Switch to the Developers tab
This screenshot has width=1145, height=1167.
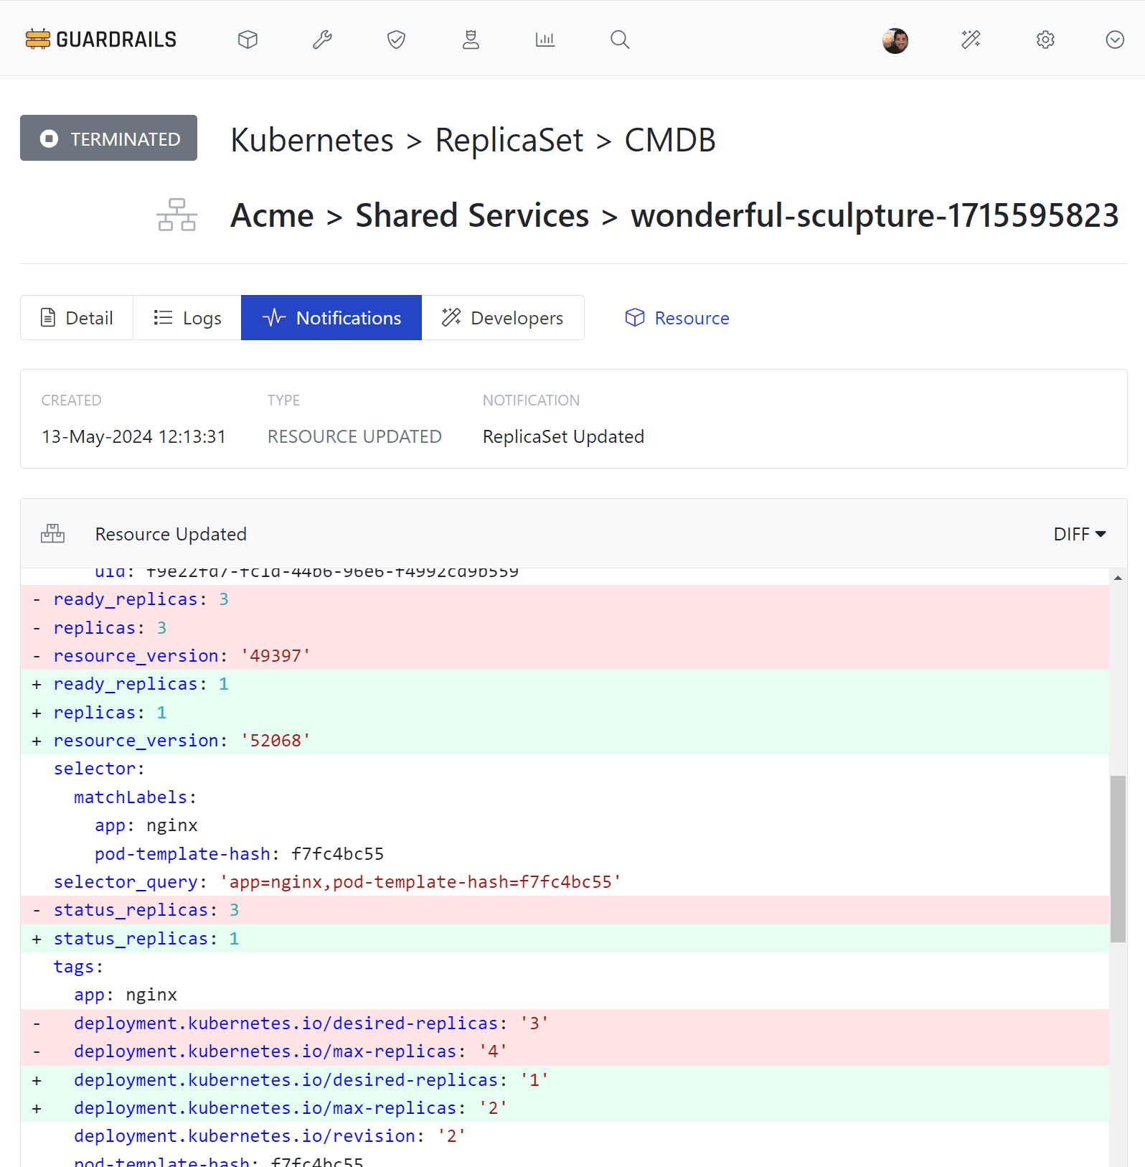pos(503,317)
